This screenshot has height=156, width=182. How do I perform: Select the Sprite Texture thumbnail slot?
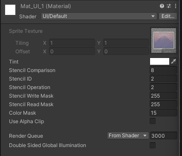(164, 40)
